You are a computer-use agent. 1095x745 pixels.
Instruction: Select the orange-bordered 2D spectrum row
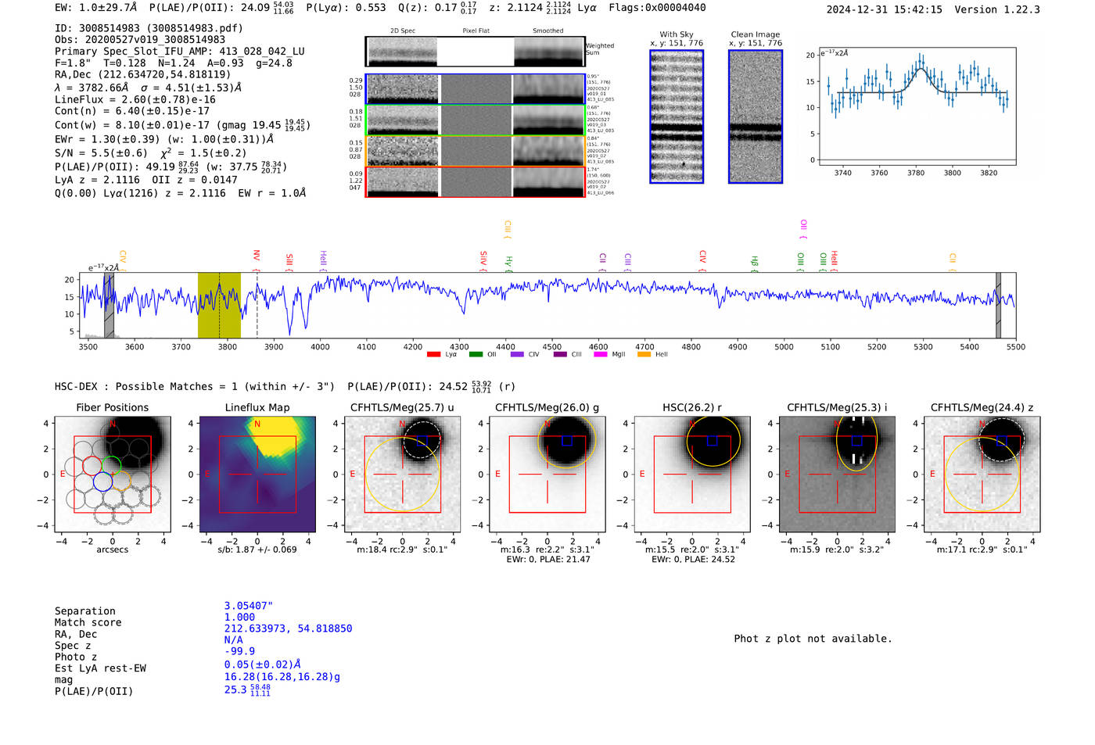click(x=476, y=151)
